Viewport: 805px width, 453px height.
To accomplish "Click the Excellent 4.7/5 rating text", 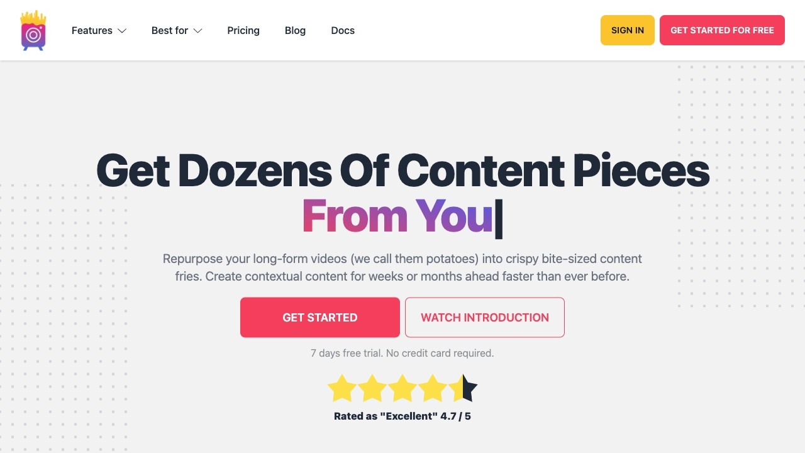I will [402, 416].
